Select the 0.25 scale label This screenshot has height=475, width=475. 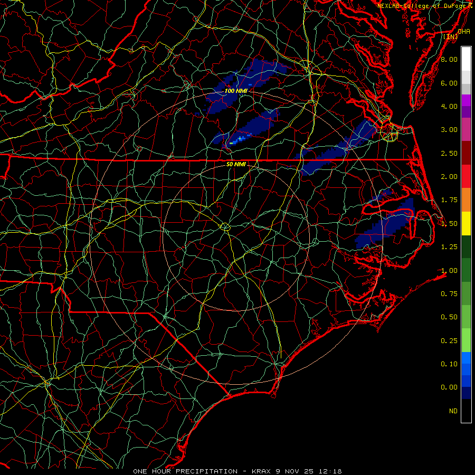pos(449,341)
